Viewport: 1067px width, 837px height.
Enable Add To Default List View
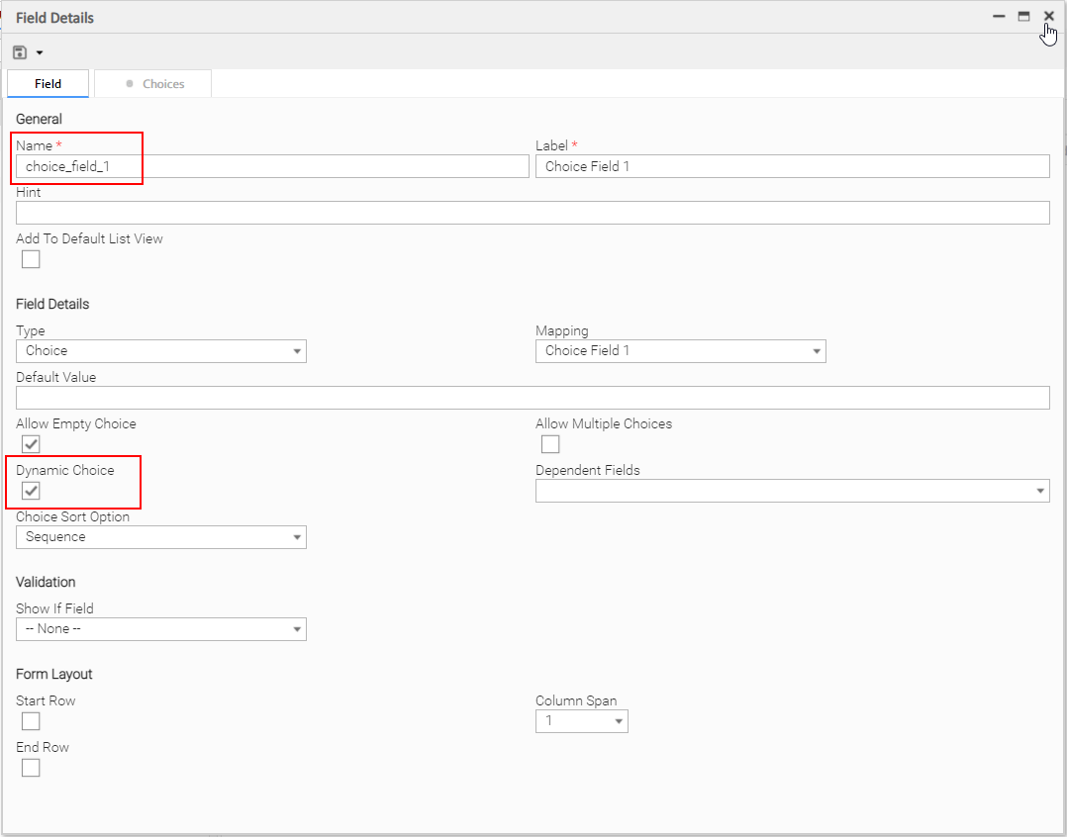(x=31, y=259)
